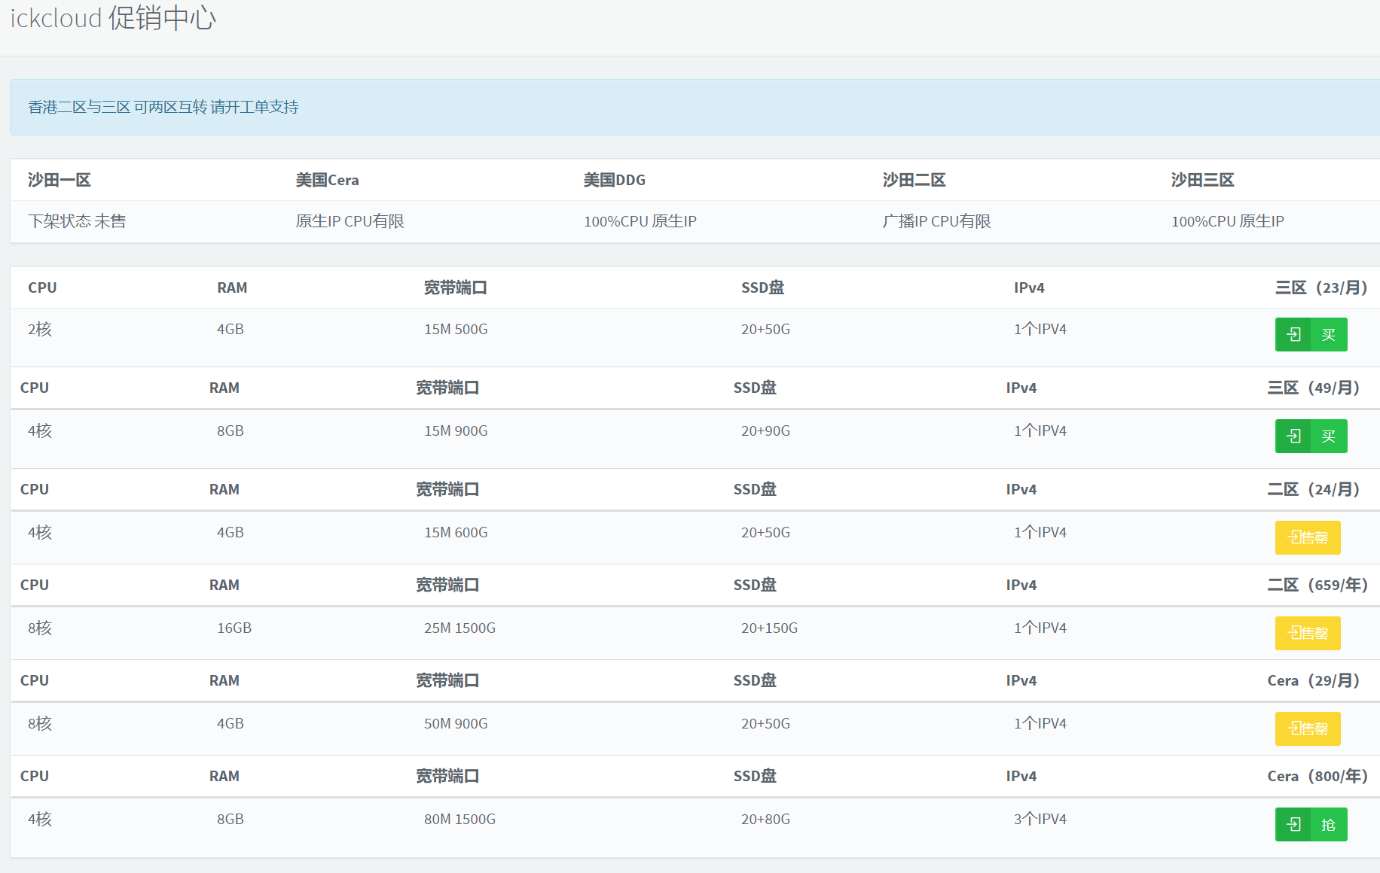Viewport: 1380px width, 873px height.
Task: Click the cart icon on the 三区 23/月 button
Action: (1293, 335)
